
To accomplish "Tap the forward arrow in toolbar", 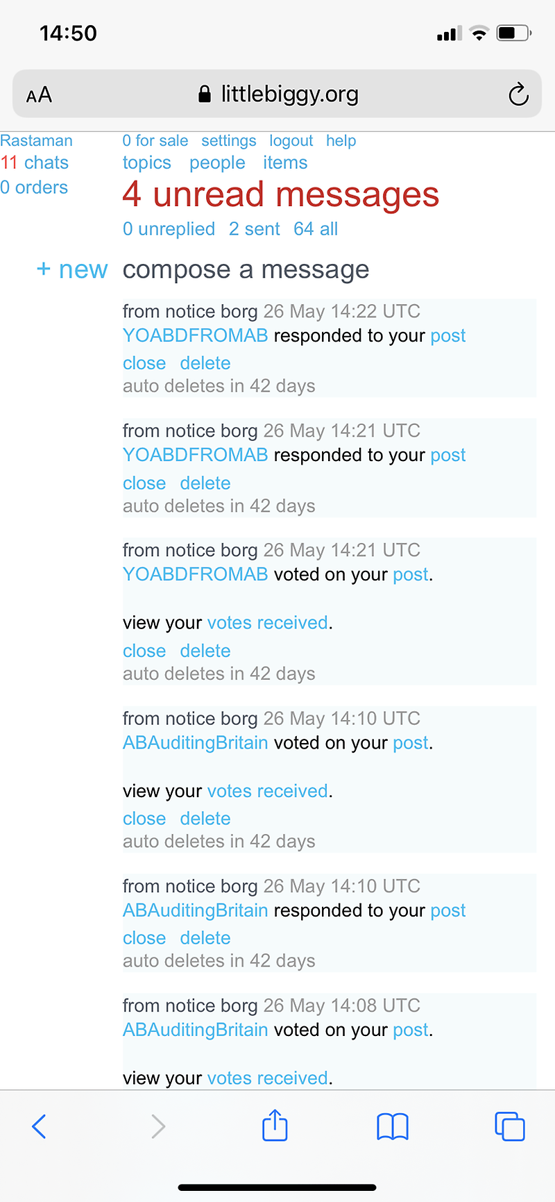I will [x=158, y=1126].
